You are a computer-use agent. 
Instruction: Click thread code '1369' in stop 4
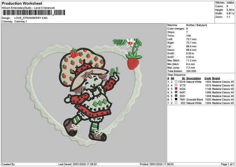click(x=208, y=93)
